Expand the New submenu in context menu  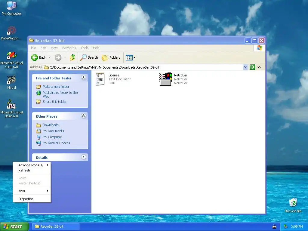tap(32, 191)
